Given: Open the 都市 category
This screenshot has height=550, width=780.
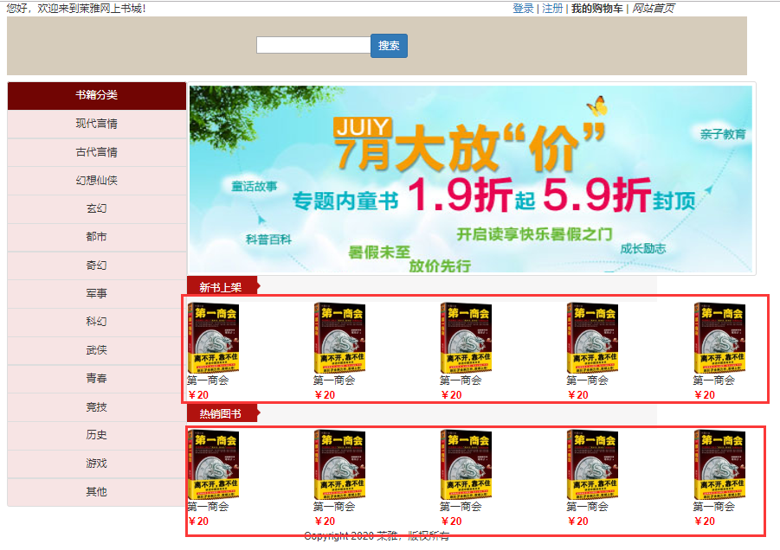Looking at the screenshot, I should [96, 237].
